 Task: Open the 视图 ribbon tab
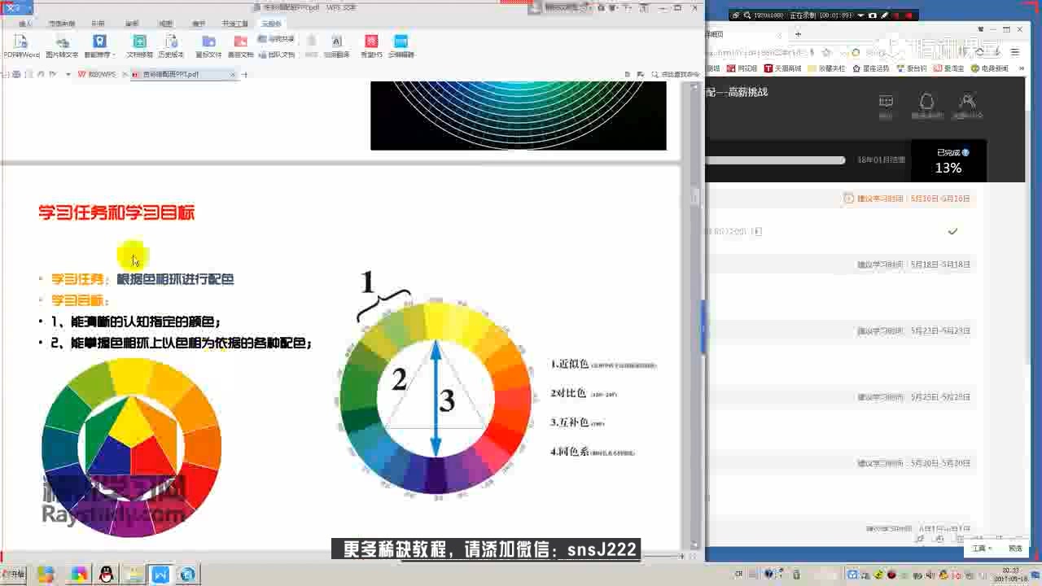pyautogui.click(x=165, y=24)
